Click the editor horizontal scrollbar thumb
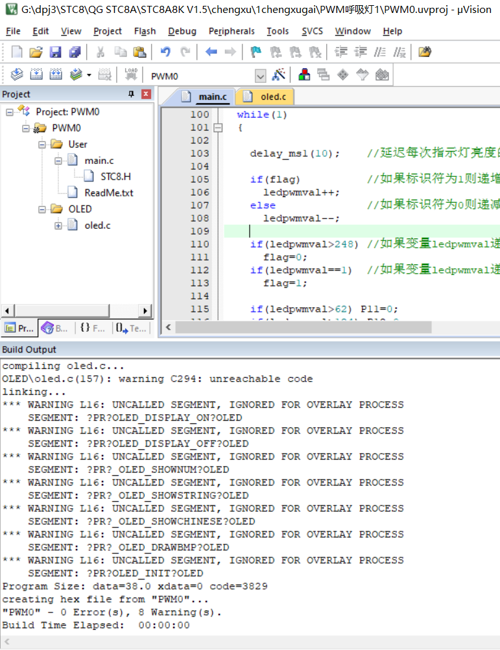 point(304,327)
